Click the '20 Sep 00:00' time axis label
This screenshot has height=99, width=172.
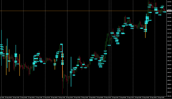(x=92, y=97)
